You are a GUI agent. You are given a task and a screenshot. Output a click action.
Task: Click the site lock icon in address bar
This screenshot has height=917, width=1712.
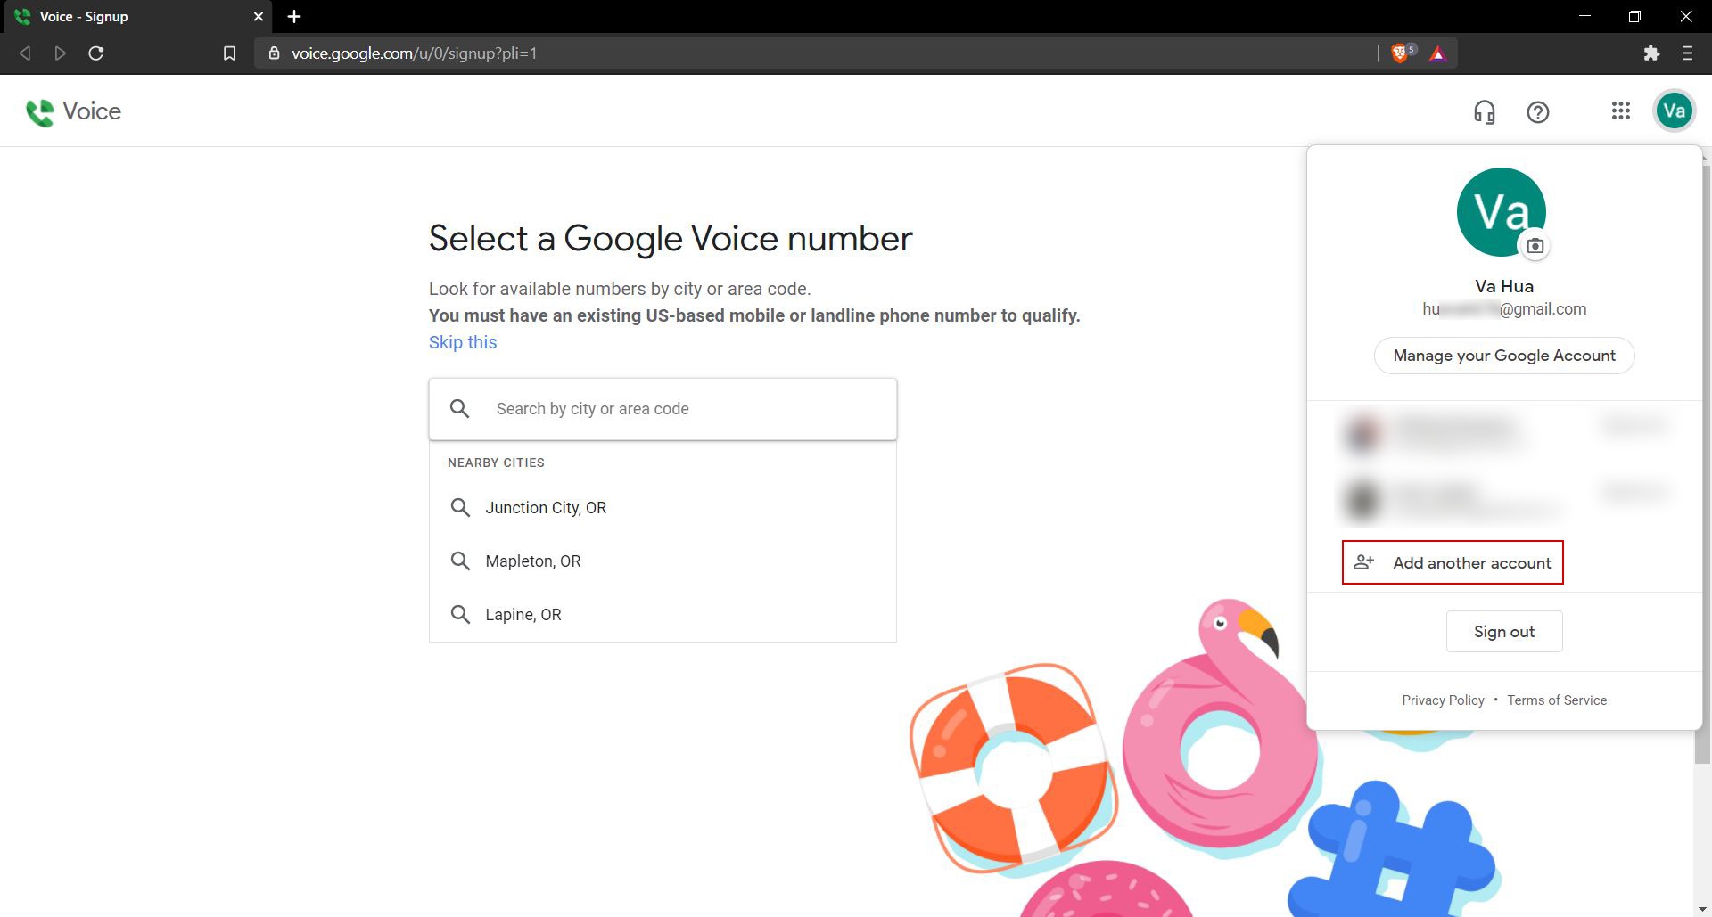pyautogui.click(x=274, y=53)
